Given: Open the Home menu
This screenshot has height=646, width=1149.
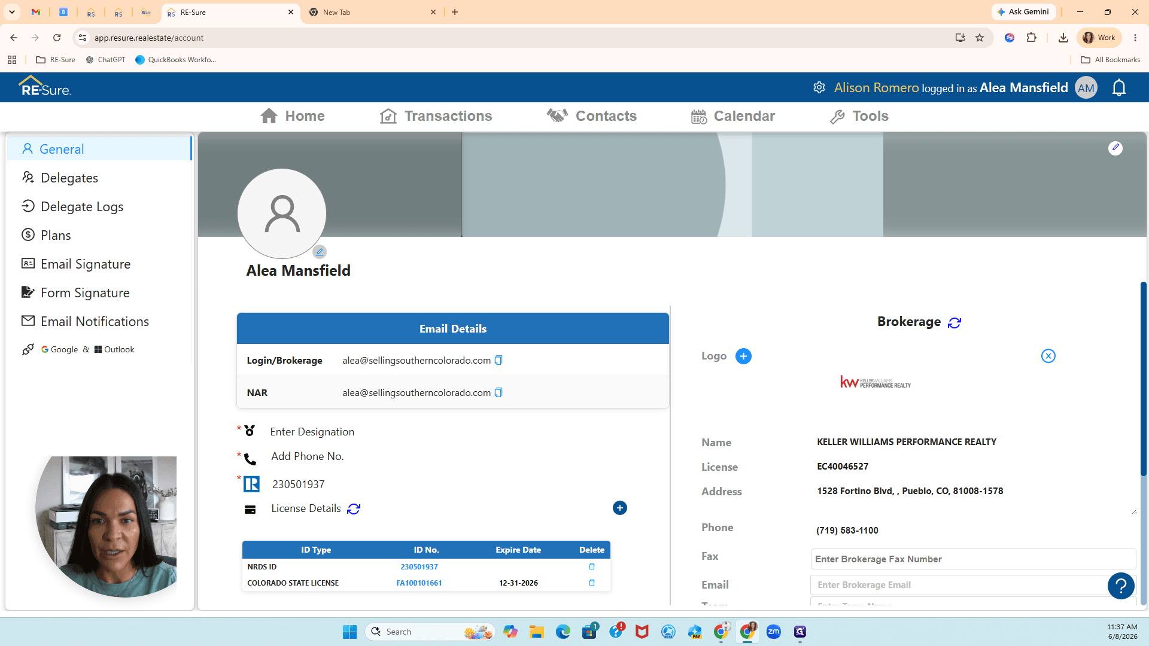Looking at the screenshot, I should point(293,116).
